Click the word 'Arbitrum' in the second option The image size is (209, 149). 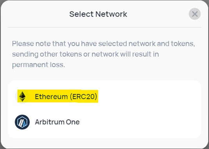pyautogui.click(x=50, y=122)
